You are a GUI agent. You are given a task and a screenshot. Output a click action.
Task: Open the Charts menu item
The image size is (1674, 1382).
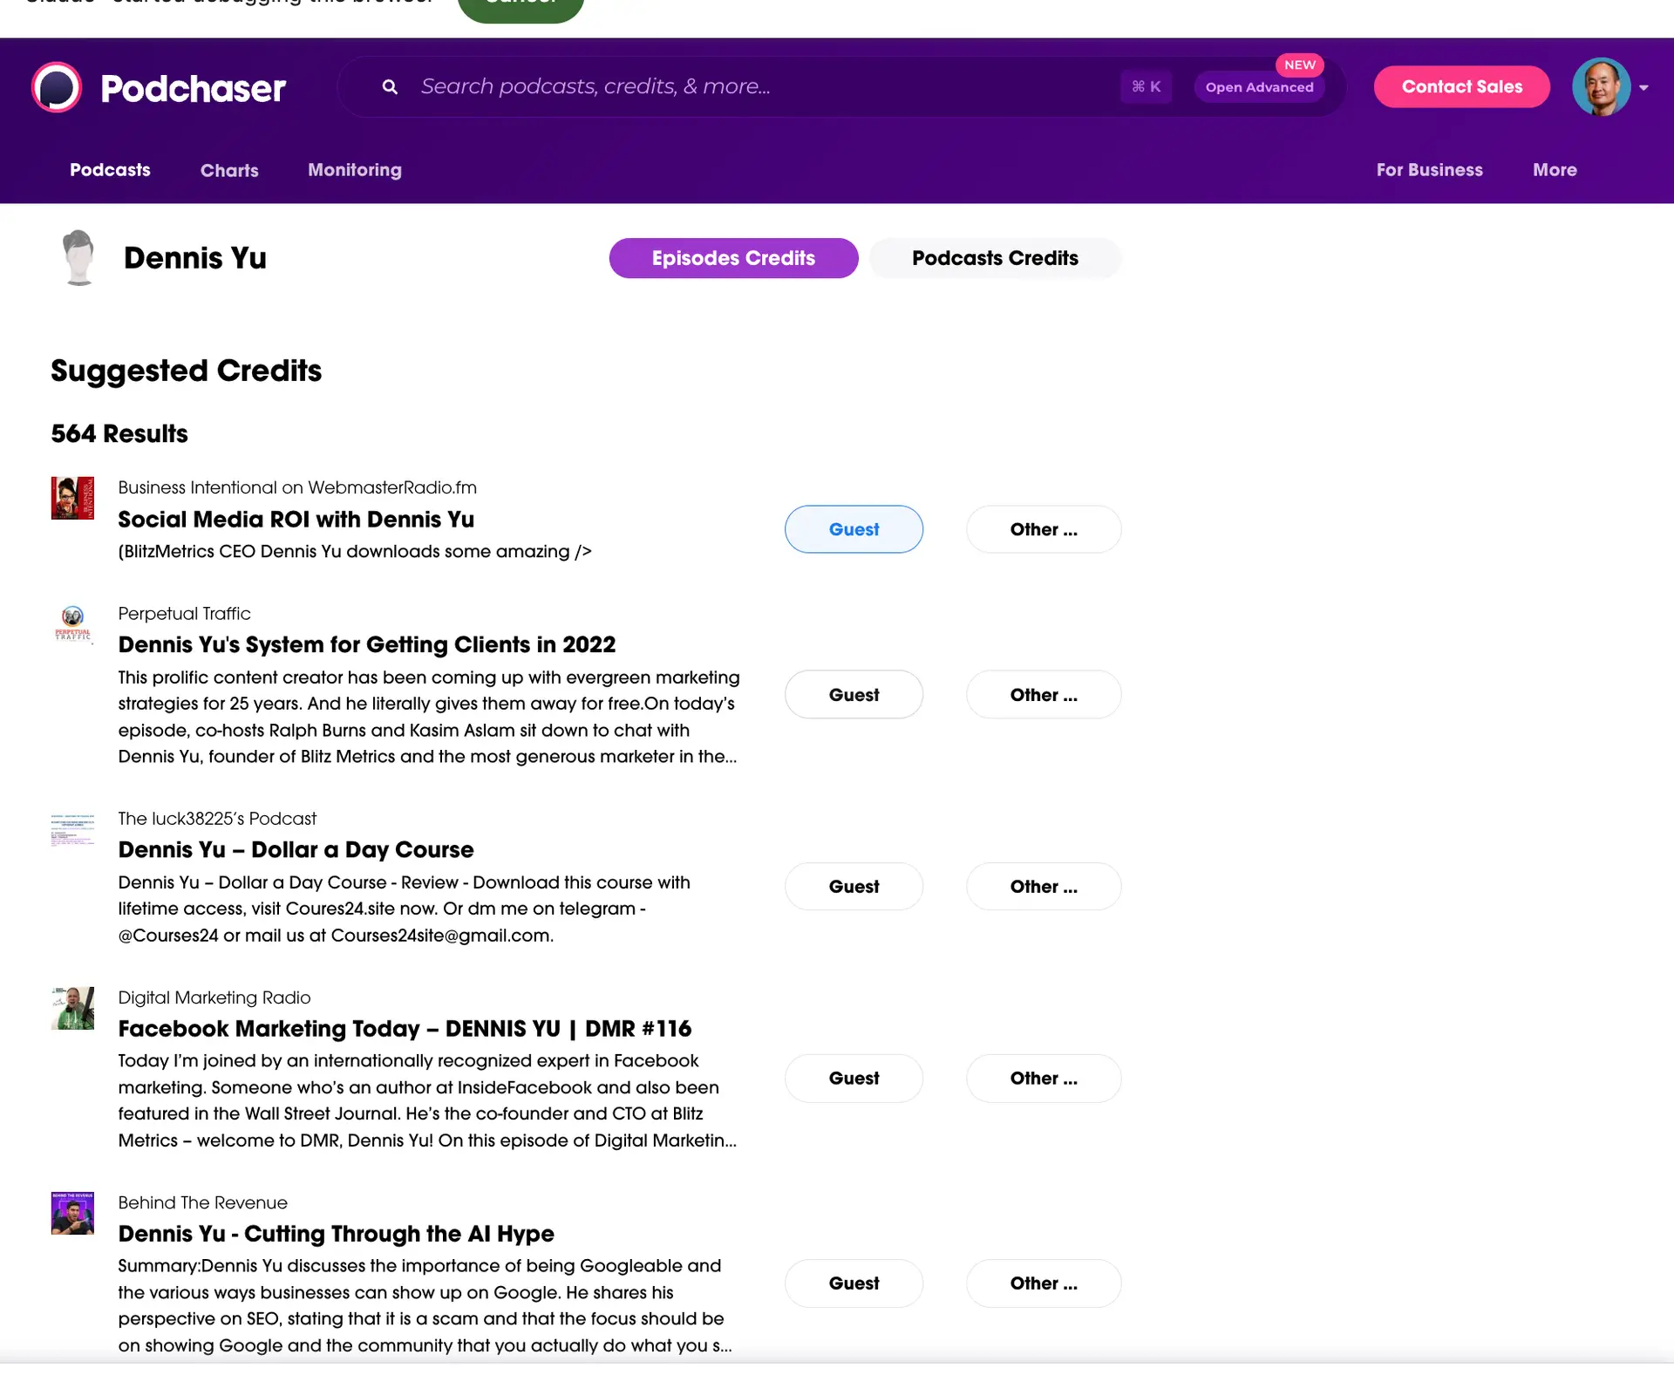pyautogui.click(x=228, y=170)
